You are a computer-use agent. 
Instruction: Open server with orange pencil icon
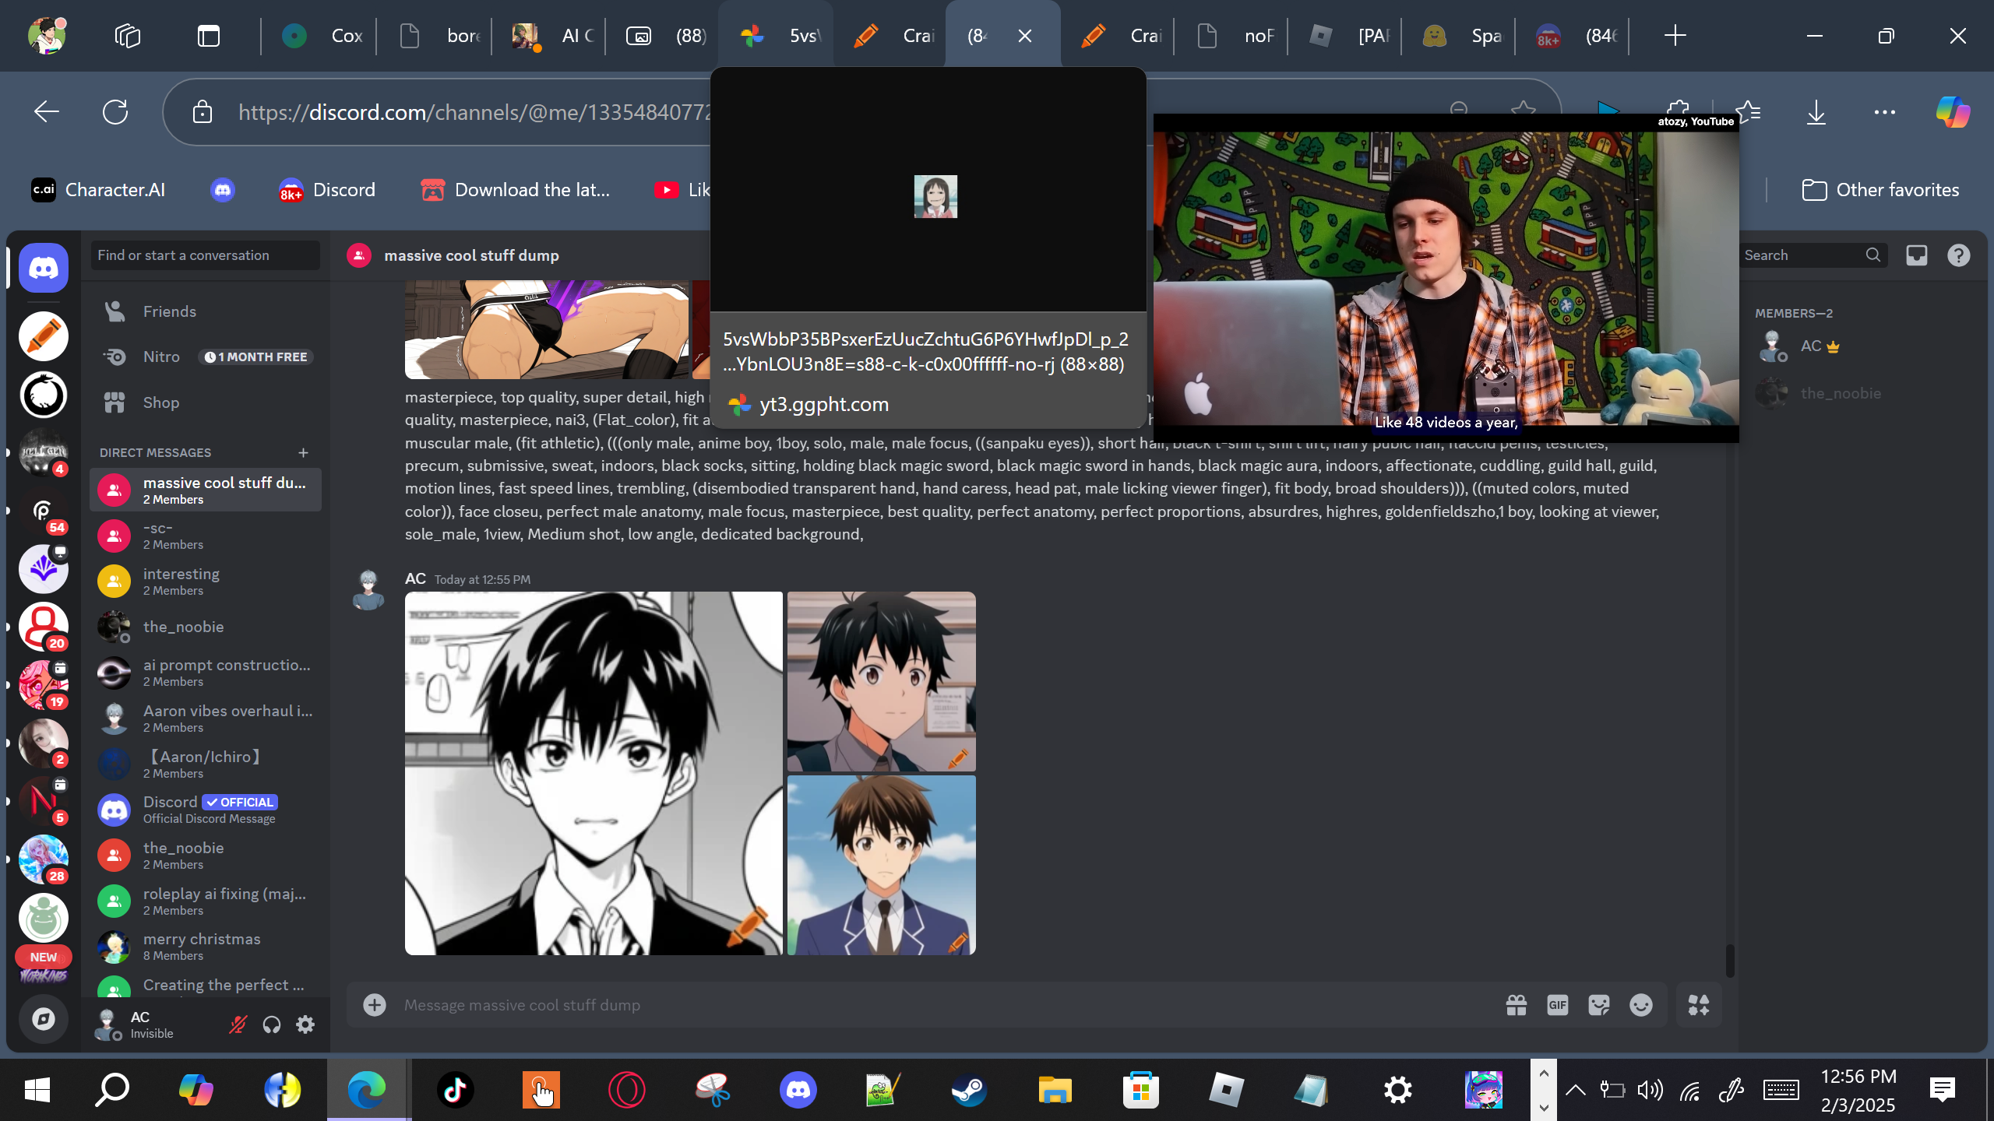[x=44, y=336]
